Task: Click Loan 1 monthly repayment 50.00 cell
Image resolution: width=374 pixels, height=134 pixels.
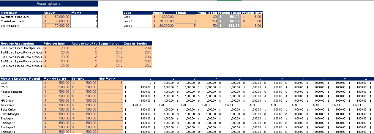Action: (x=230, y=17)
